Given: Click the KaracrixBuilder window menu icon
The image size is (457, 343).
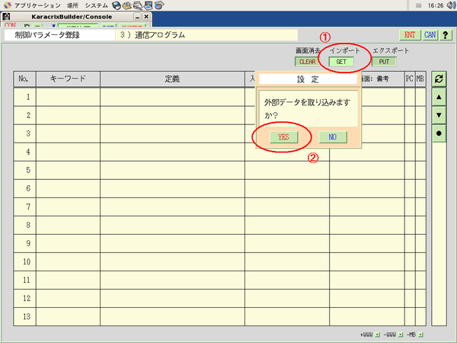Looking at the screenshot, I should click(6, 16).
